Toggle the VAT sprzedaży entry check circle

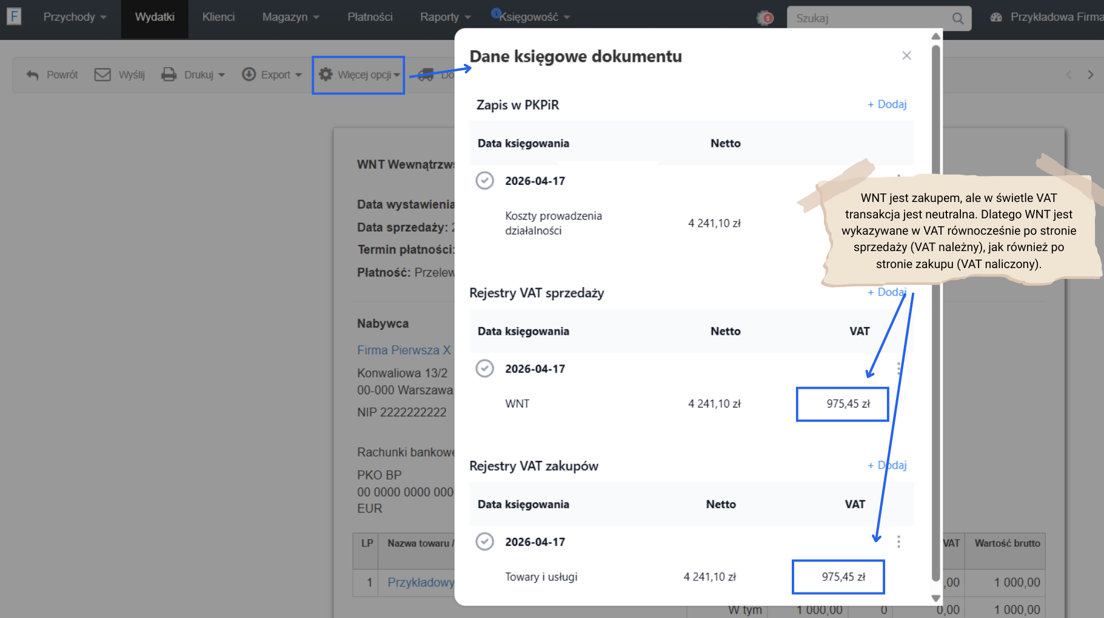(484, 369)
